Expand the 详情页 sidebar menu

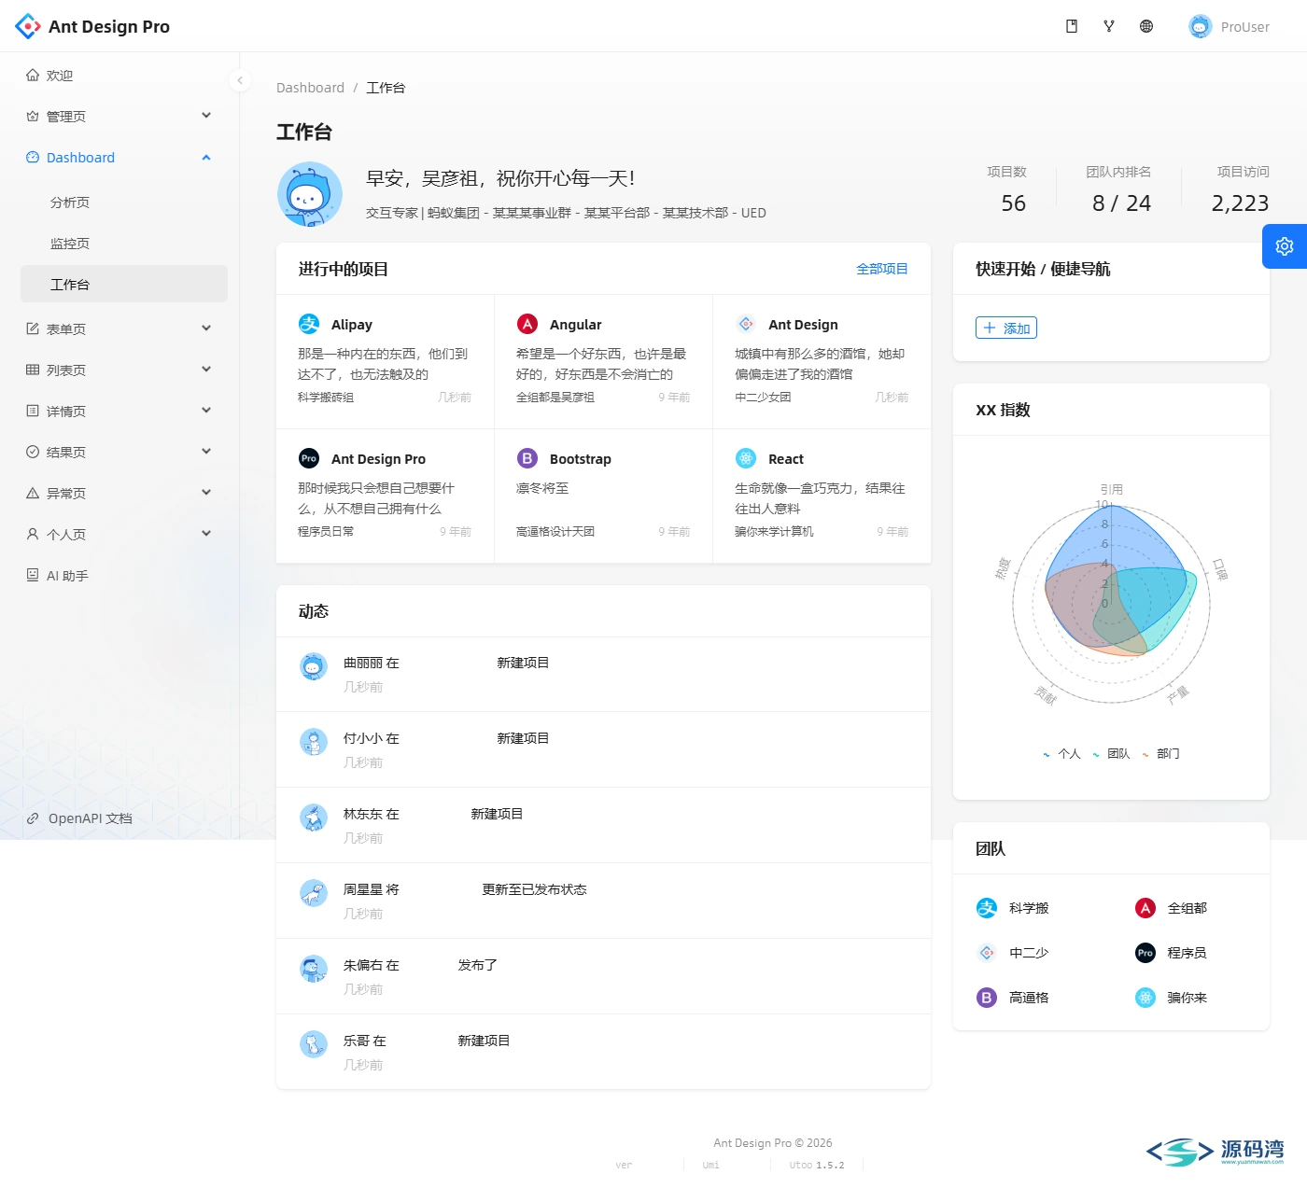[124, 412]
